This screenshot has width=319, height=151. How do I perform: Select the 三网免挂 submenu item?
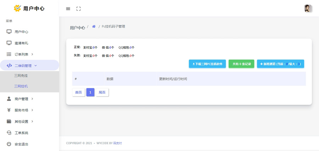[x=21, y=75]
